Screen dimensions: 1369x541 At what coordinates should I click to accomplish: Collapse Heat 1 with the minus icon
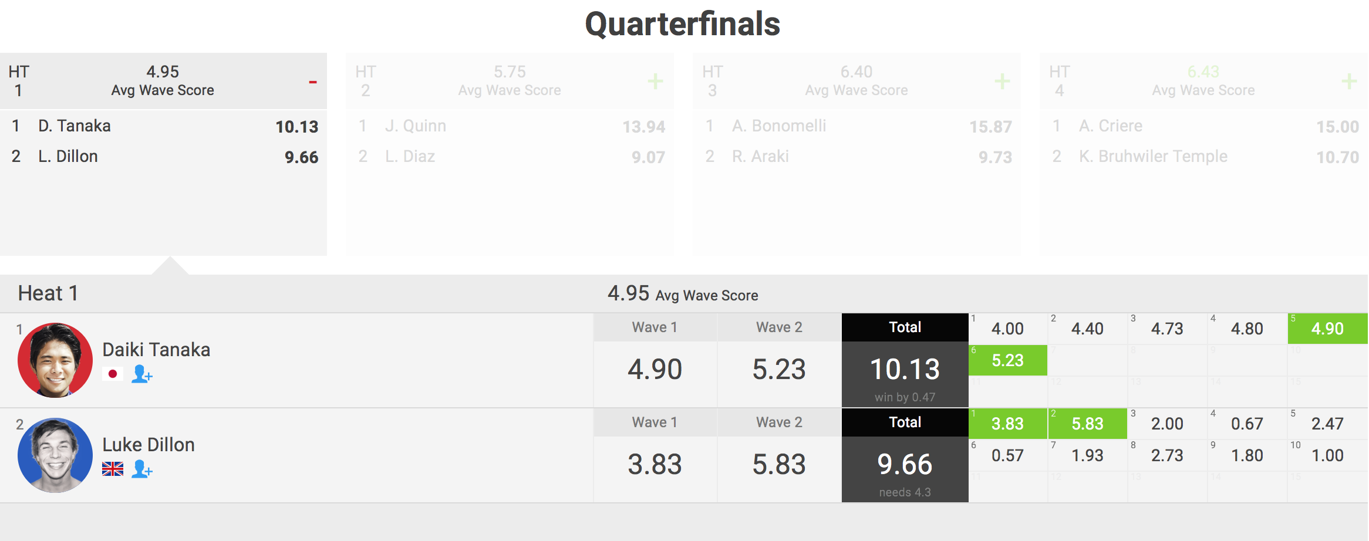click(x=313, y=82)
